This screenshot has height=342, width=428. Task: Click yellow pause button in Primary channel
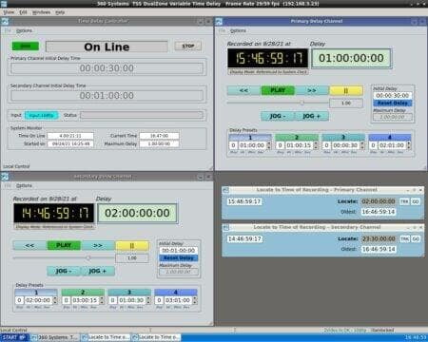pyautogui.click(x=346, y=90)
